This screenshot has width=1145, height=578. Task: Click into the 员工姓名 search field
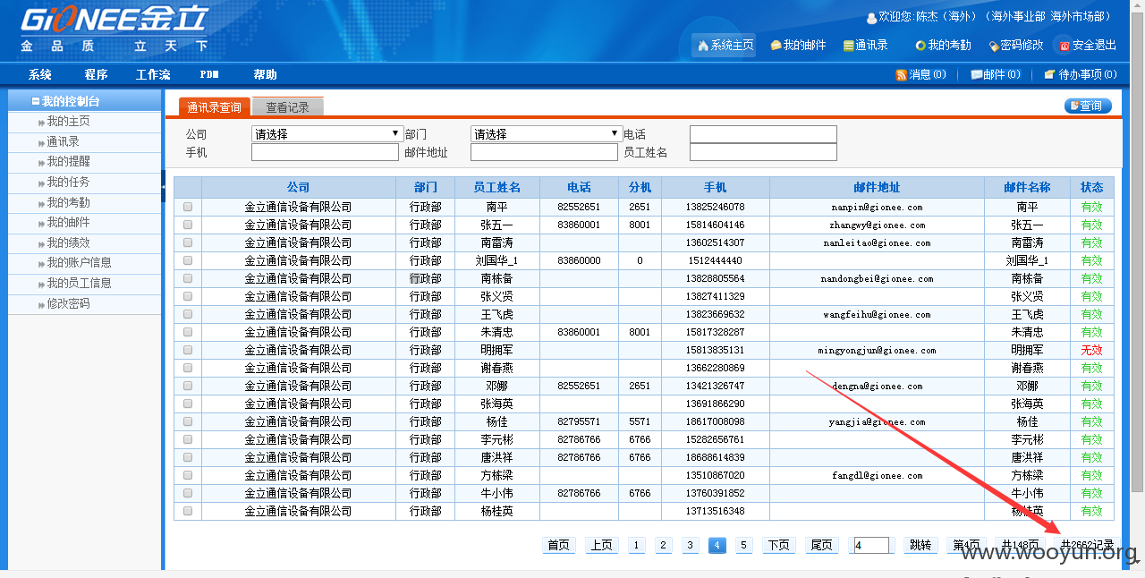click(763, 152)
